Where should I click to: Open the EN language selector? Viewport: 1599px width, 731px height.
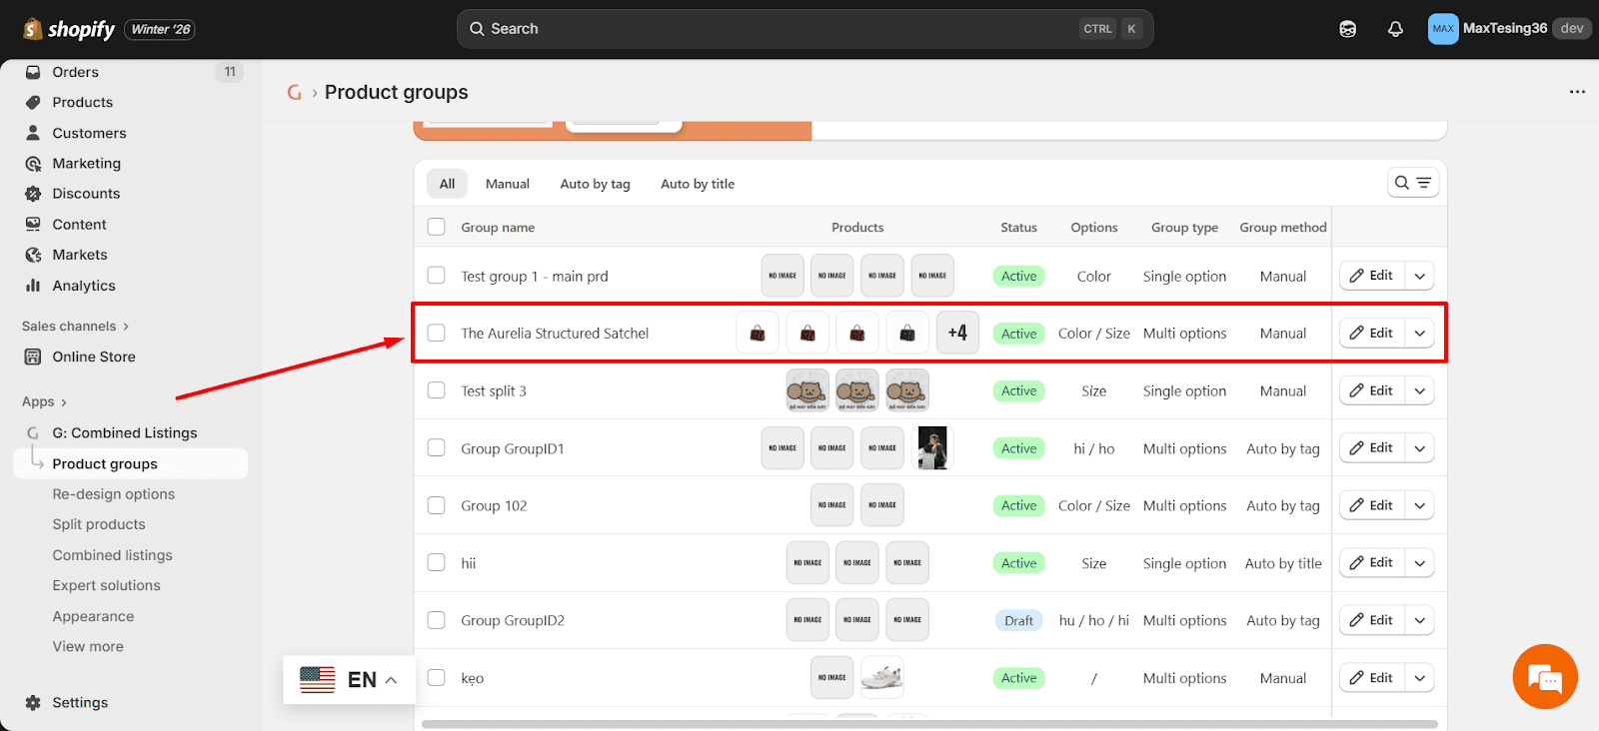(349, 680)
